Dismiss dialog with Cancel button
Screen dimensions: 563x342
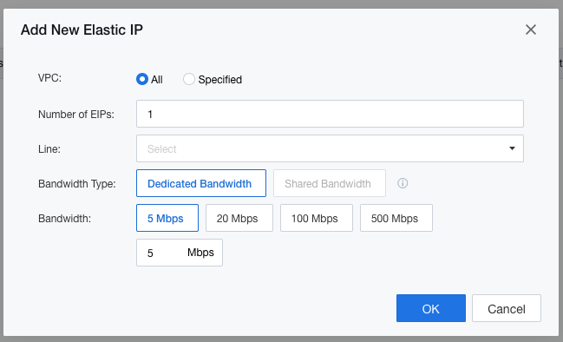click(x=507, y=308)
